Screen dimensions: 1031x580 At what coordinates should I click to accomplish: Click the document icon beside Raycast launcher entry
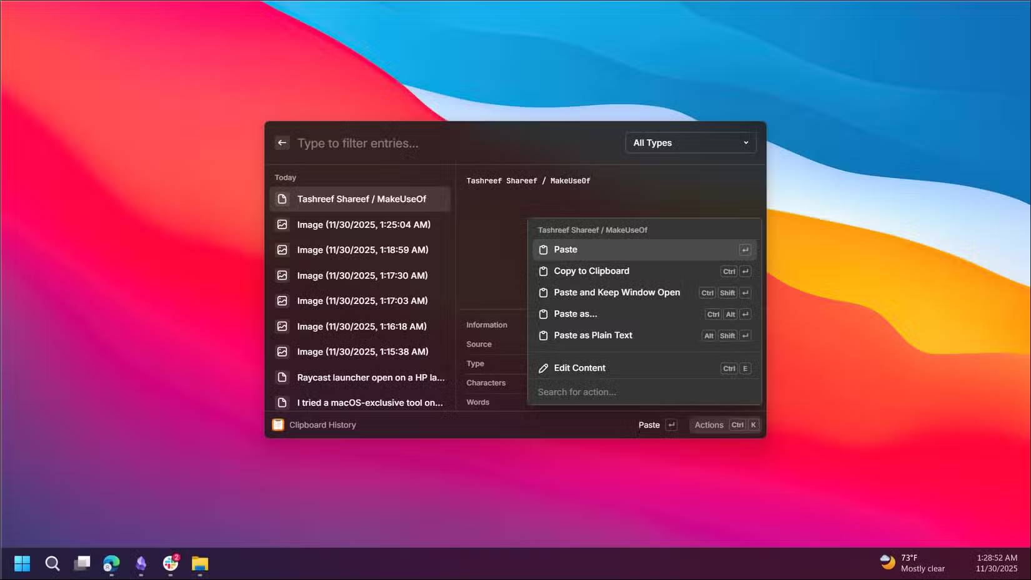tap(283, 377)
